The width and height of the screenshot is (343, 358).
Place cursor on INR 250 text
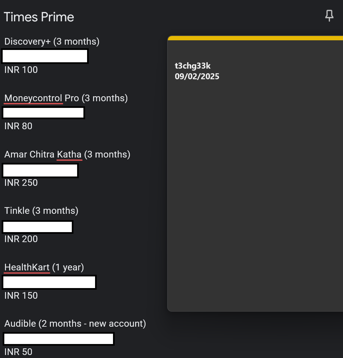21,183
